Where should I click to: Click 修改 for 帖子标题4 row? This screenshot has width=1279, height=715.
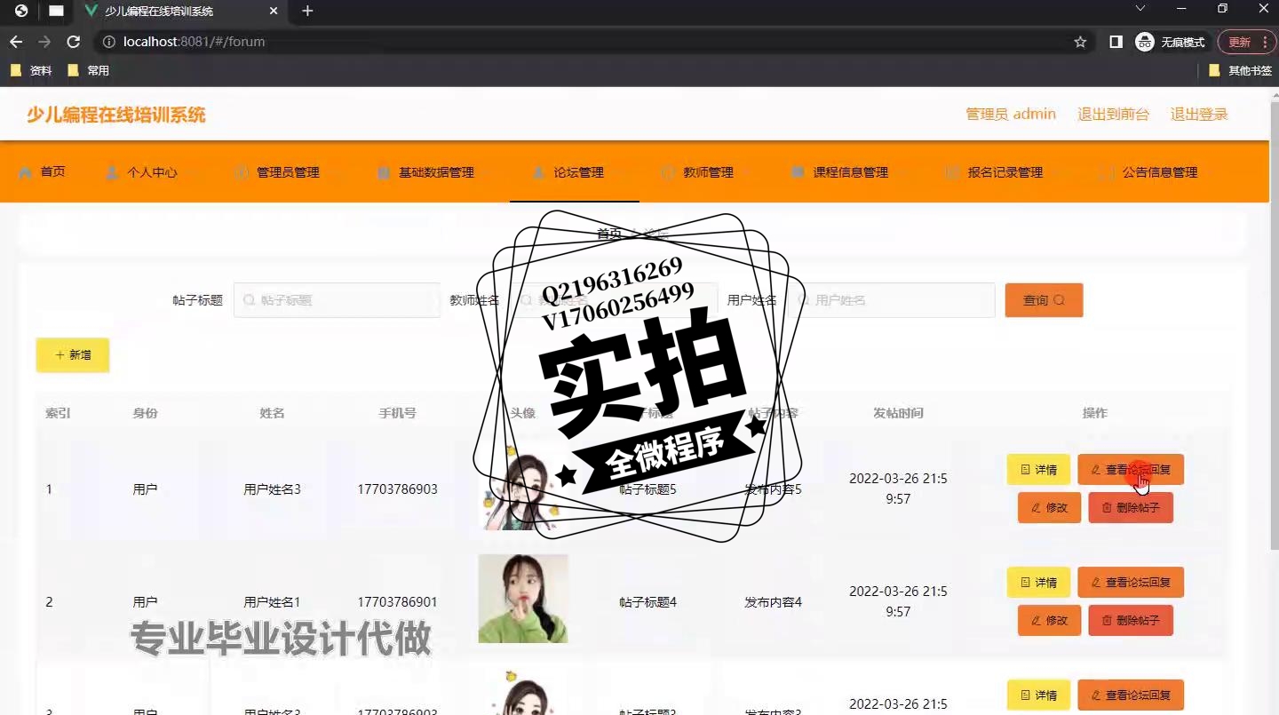coord(1049,621)
